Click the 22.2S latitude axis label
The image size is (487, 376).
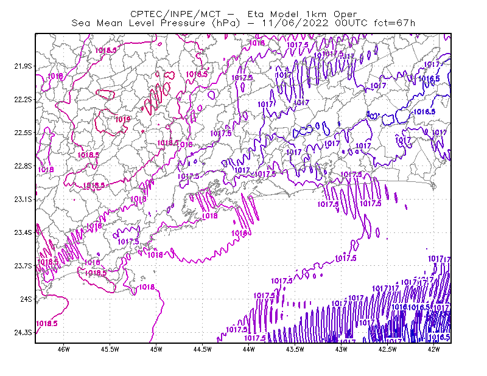pos(23,99)
